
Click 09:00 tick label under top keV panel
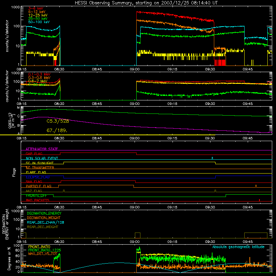click(x=135, y=69)
